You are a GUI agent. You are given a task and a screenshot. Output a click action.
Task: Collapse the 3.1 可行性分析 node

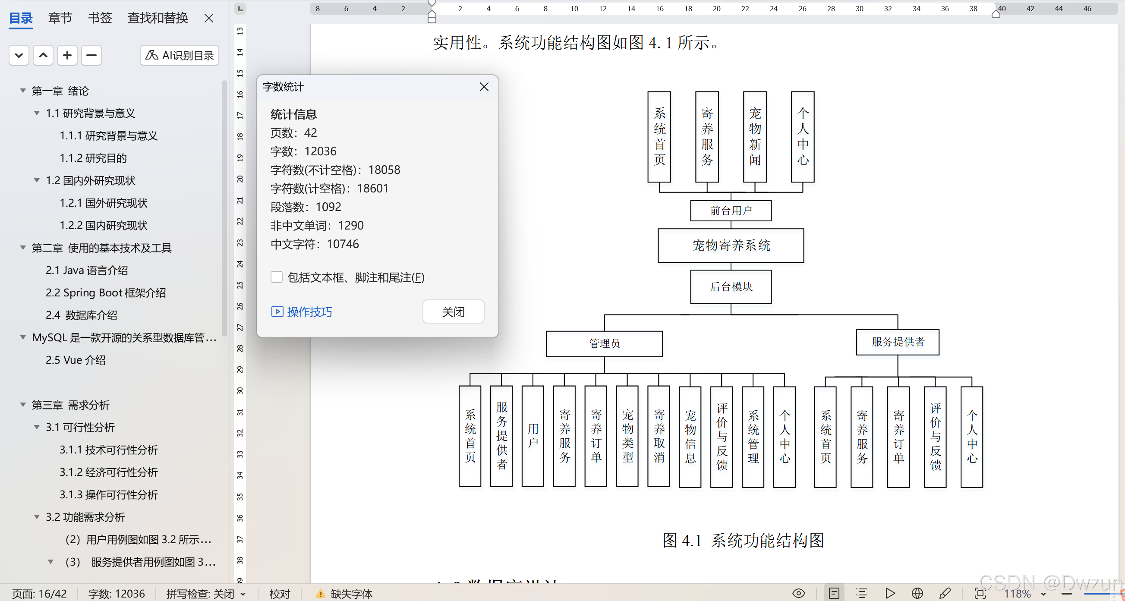pyautogui.click(x=37, y=427)
